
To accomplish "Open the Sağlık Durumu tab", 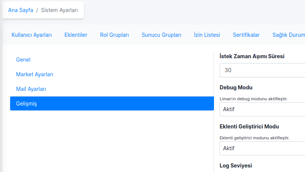I will point(288,35).
